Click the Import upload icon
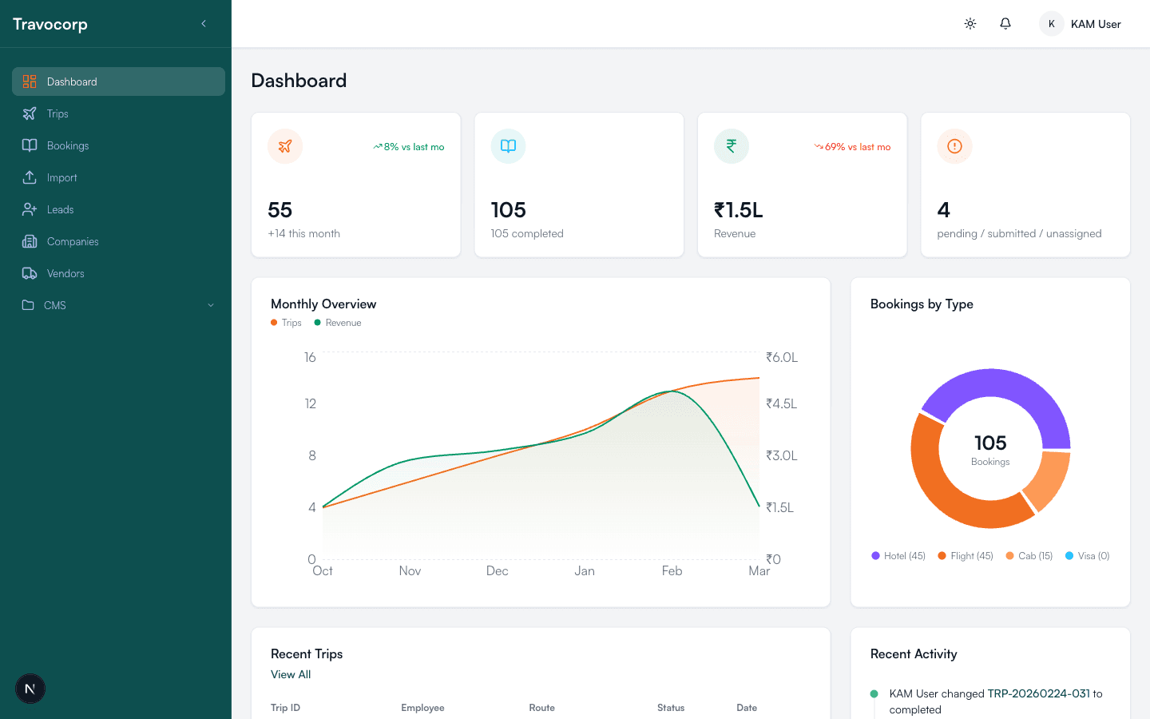The height and width of the screenshot is (719, 1150). [30, 177]
